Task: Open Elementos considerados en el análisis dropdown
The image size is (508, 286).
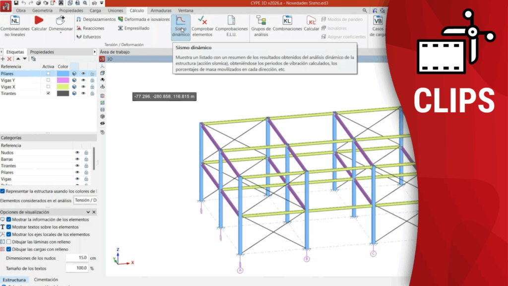Action: click(x=85, y=200)
